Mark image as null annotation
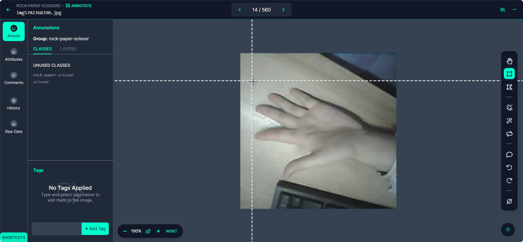 point(509,201)
